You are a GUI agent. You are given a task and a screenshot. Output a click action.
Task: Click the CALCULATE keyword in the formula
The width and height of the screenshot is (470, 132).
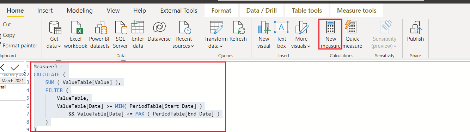(x=47, y=74)
